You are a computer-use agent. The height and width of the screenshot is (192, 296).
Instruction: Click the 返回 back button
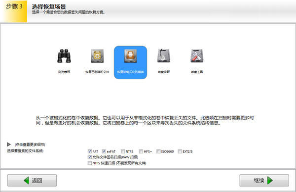(32, 180)
